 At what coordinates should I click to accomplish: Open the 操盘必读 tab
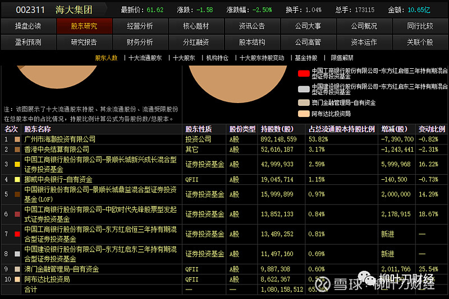[x=28, y=26]
